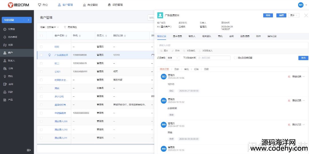This screenshot has height=154, width=309.
Task: Open 商业智能 in the top navigation
Action: click(90, 5)
